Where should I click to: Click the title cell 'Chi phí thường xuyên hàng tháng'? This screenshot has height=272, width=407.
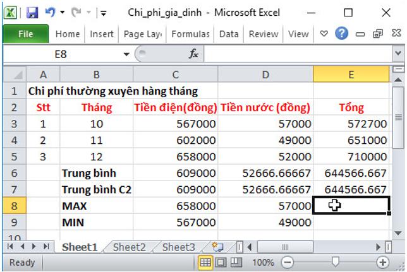(113, 91)
